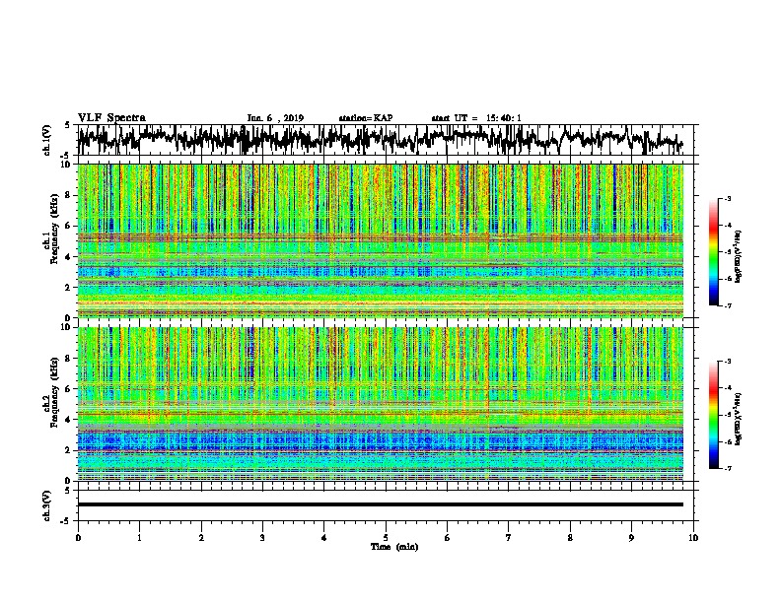Click the "4" frequency tick on ch.2 spectrogram
The height and width of the screenshot is (603, 781).
pyautogui.click(x=69, y=420)
